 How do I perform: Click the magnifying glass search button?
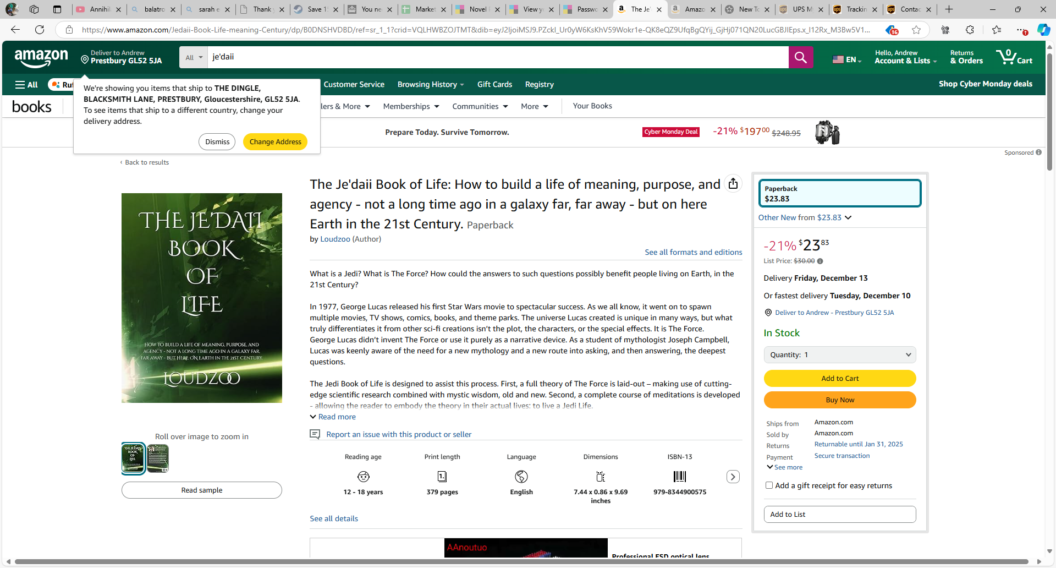coord(800,57)
